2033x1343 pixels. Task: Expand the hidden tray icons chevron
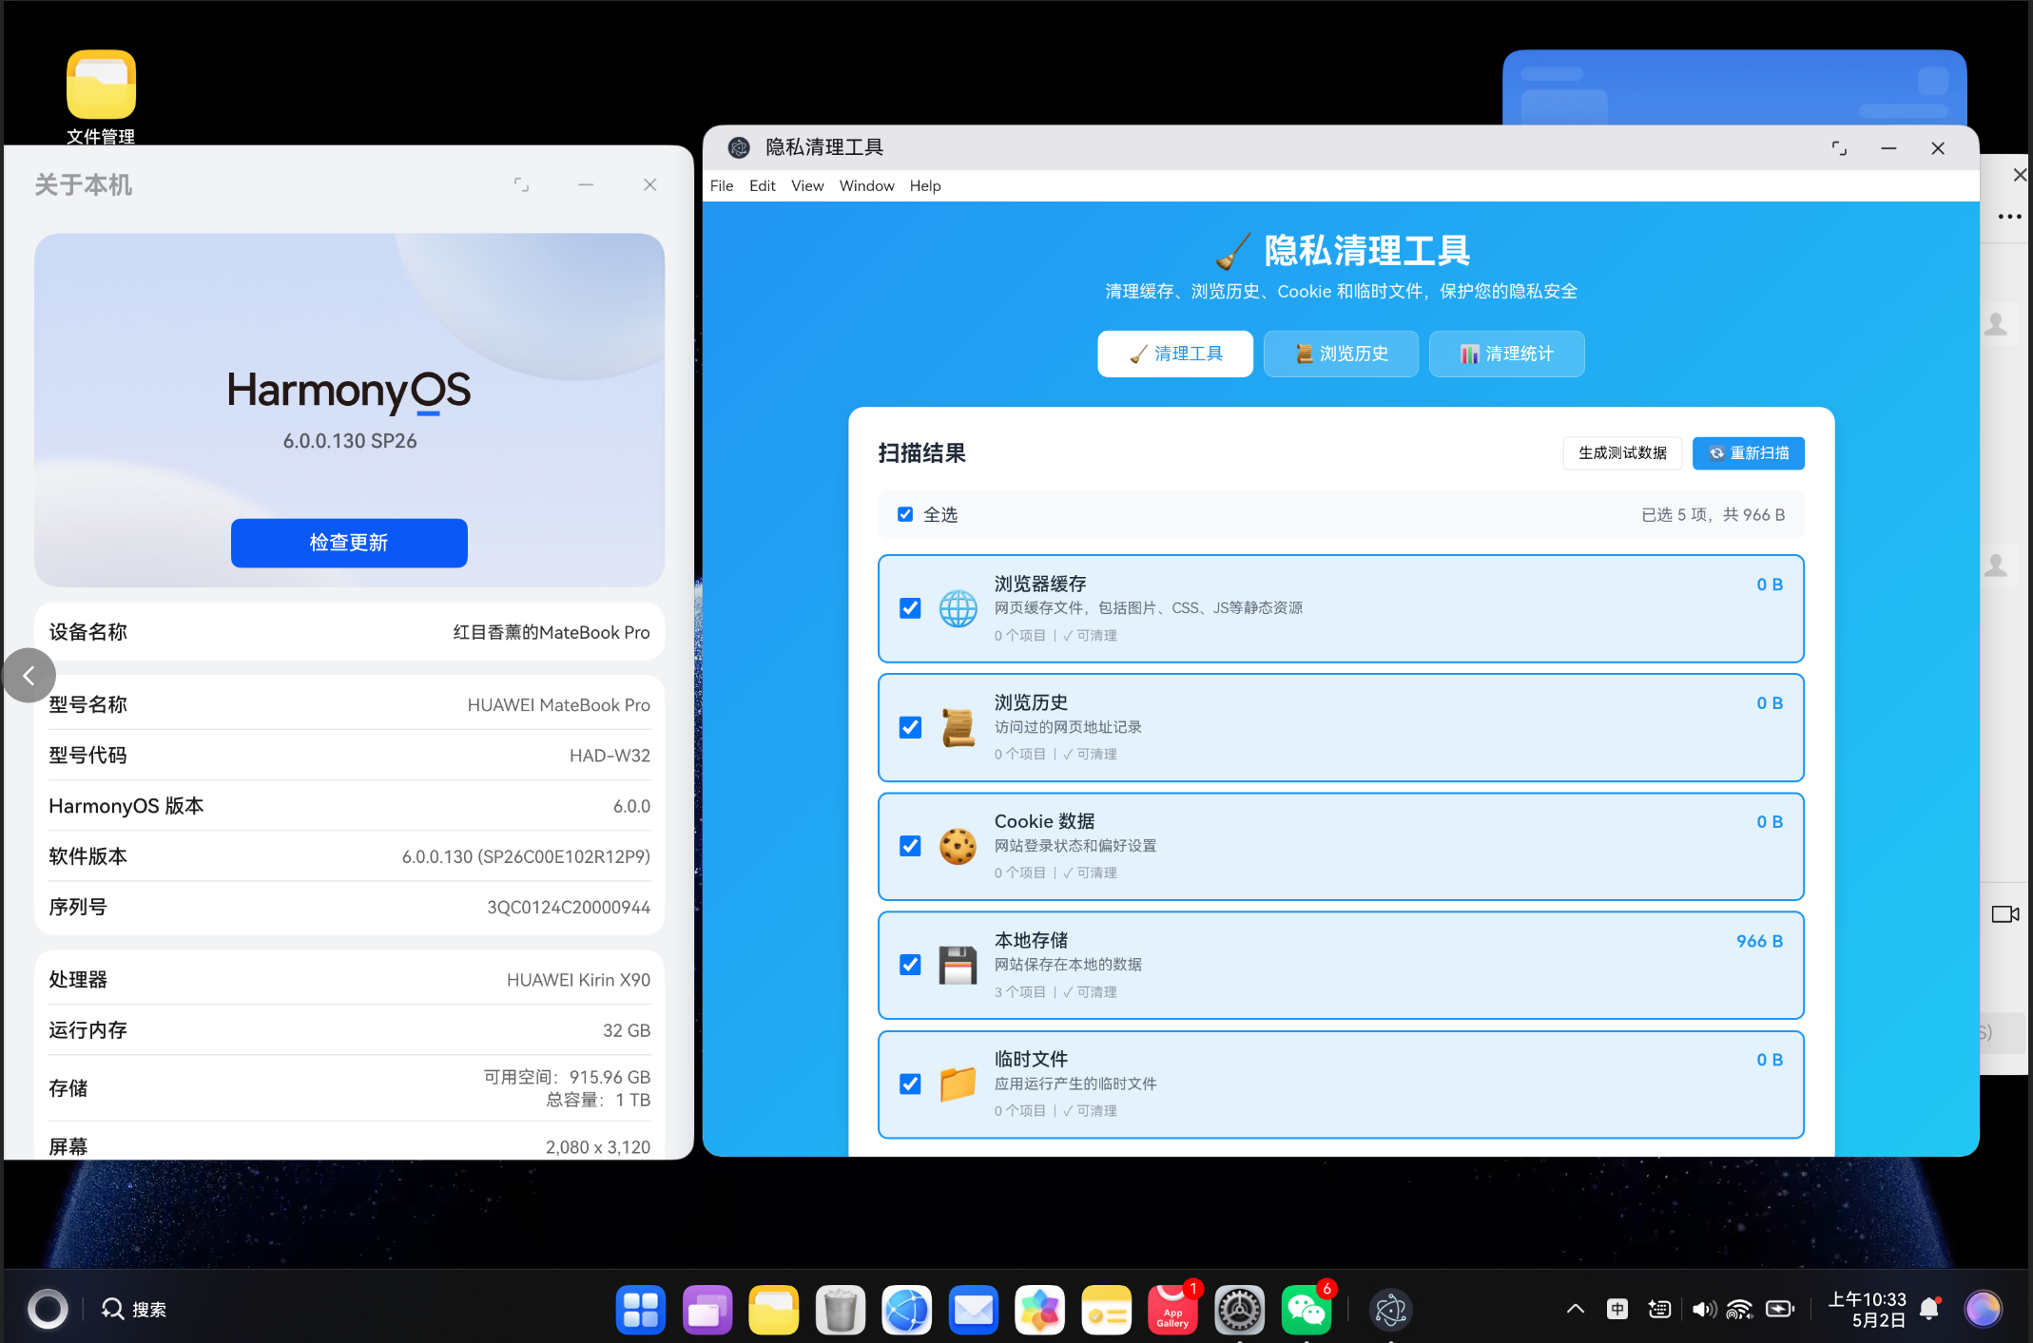point(1576,1309)
